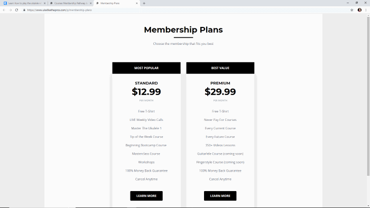Switch to the Courses Membership Pathway tab
This screenshot has width=370, height=208.
71,3
